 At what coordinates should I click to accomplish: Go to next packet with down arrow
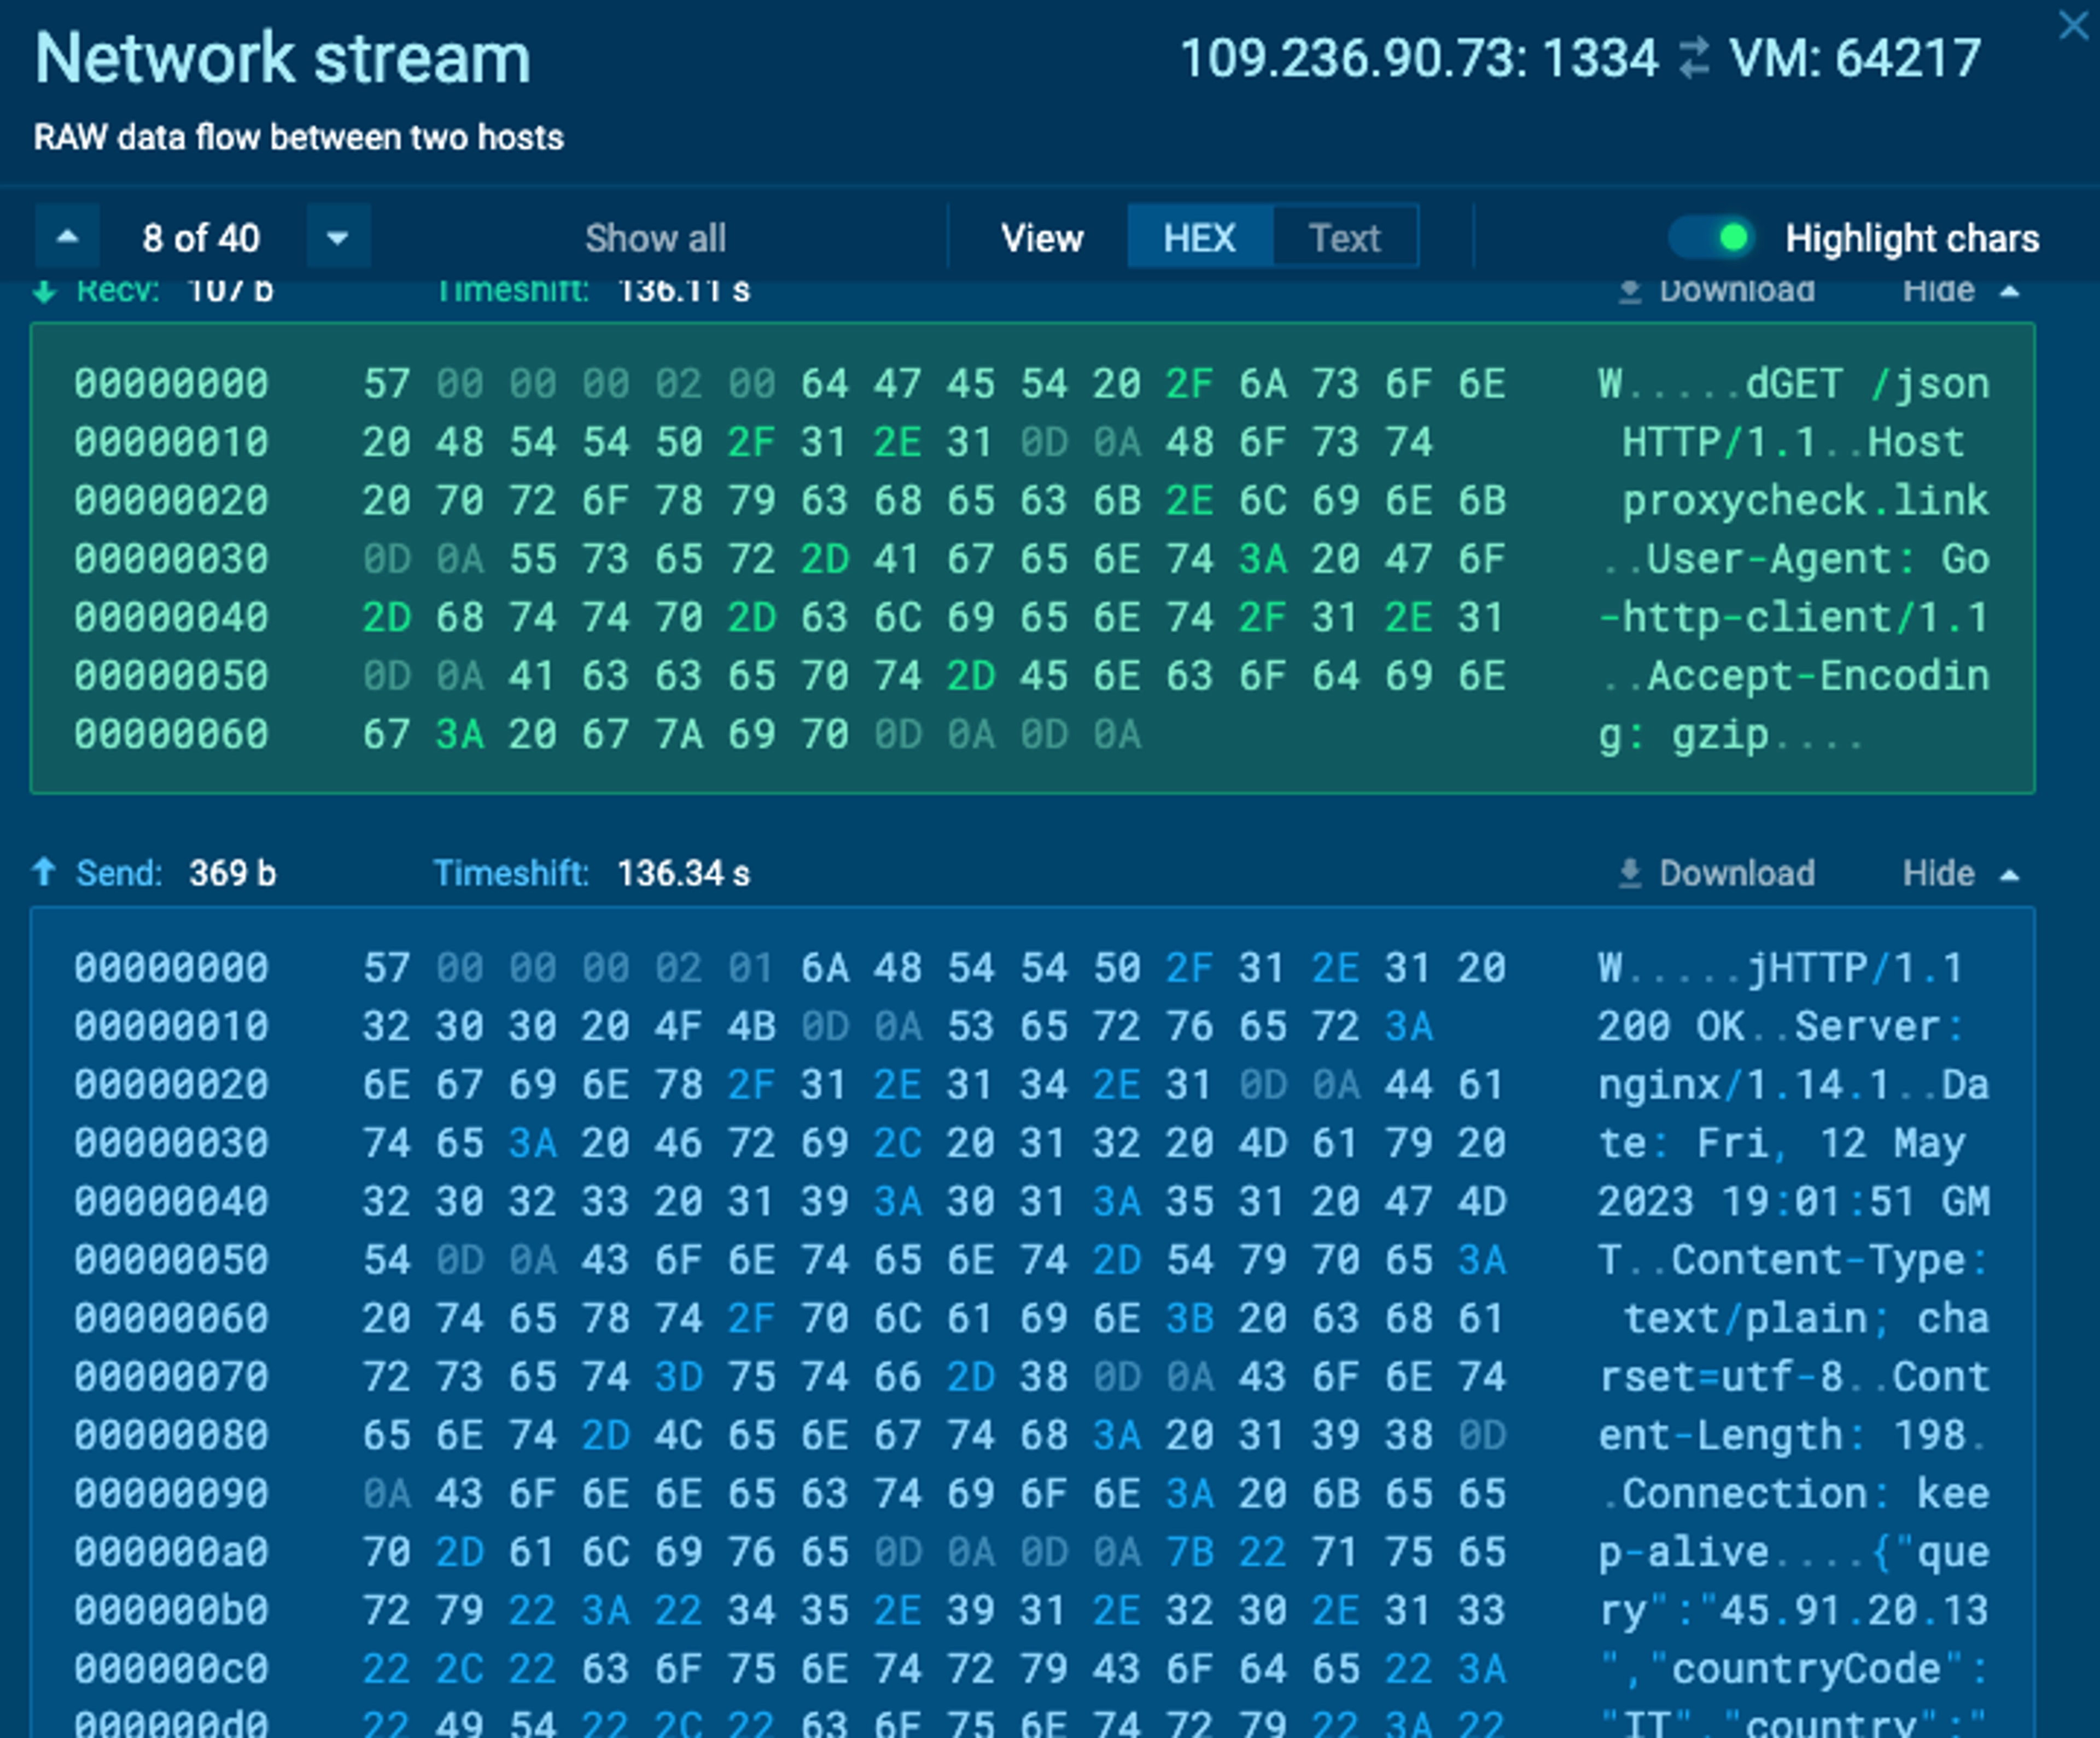[338, 237]
